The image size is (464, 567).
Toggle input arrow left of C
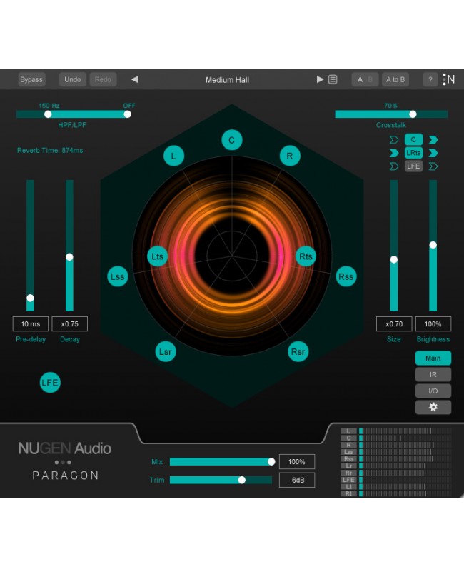[394, 139]
